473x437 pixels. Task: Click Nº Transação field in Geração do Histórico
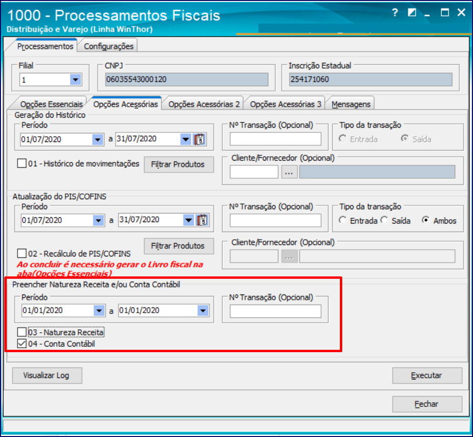click(275, 139)
